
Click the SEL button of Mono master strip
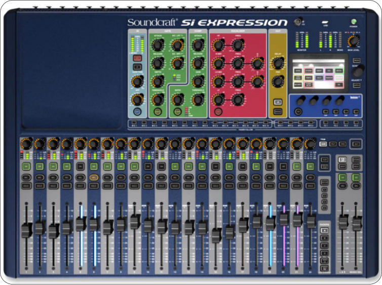point(356,186)
